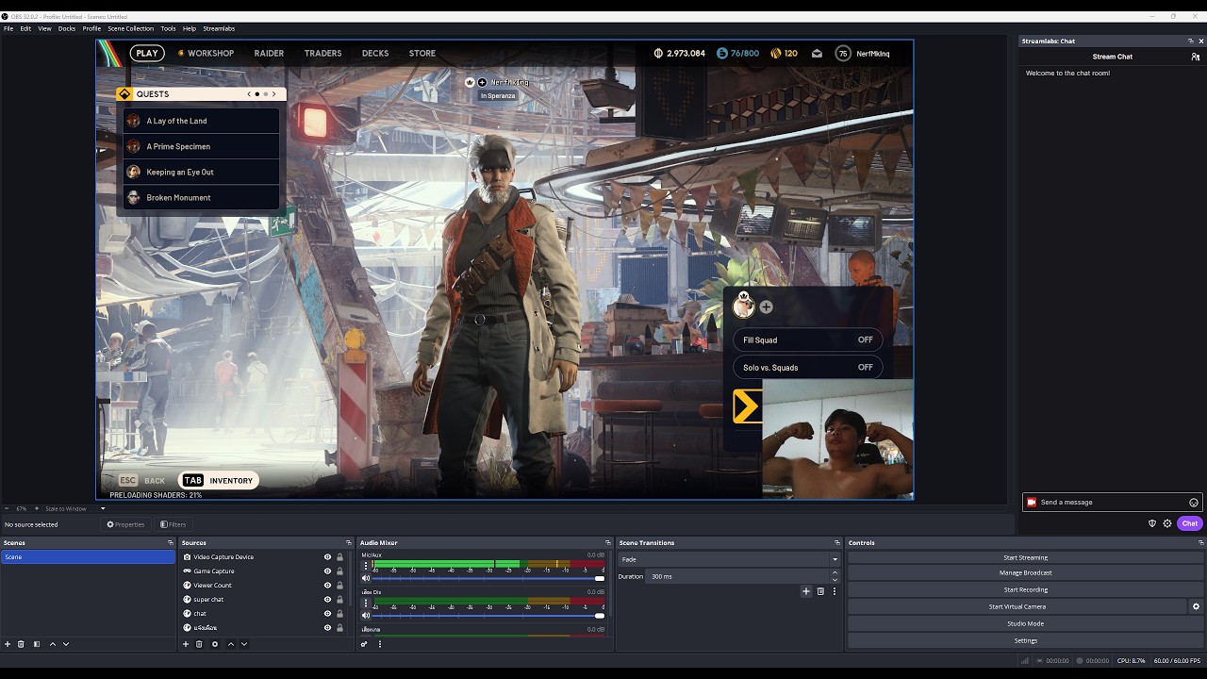Open transition properties three-dot menu

pyautogui.click(x=835, y=591)
